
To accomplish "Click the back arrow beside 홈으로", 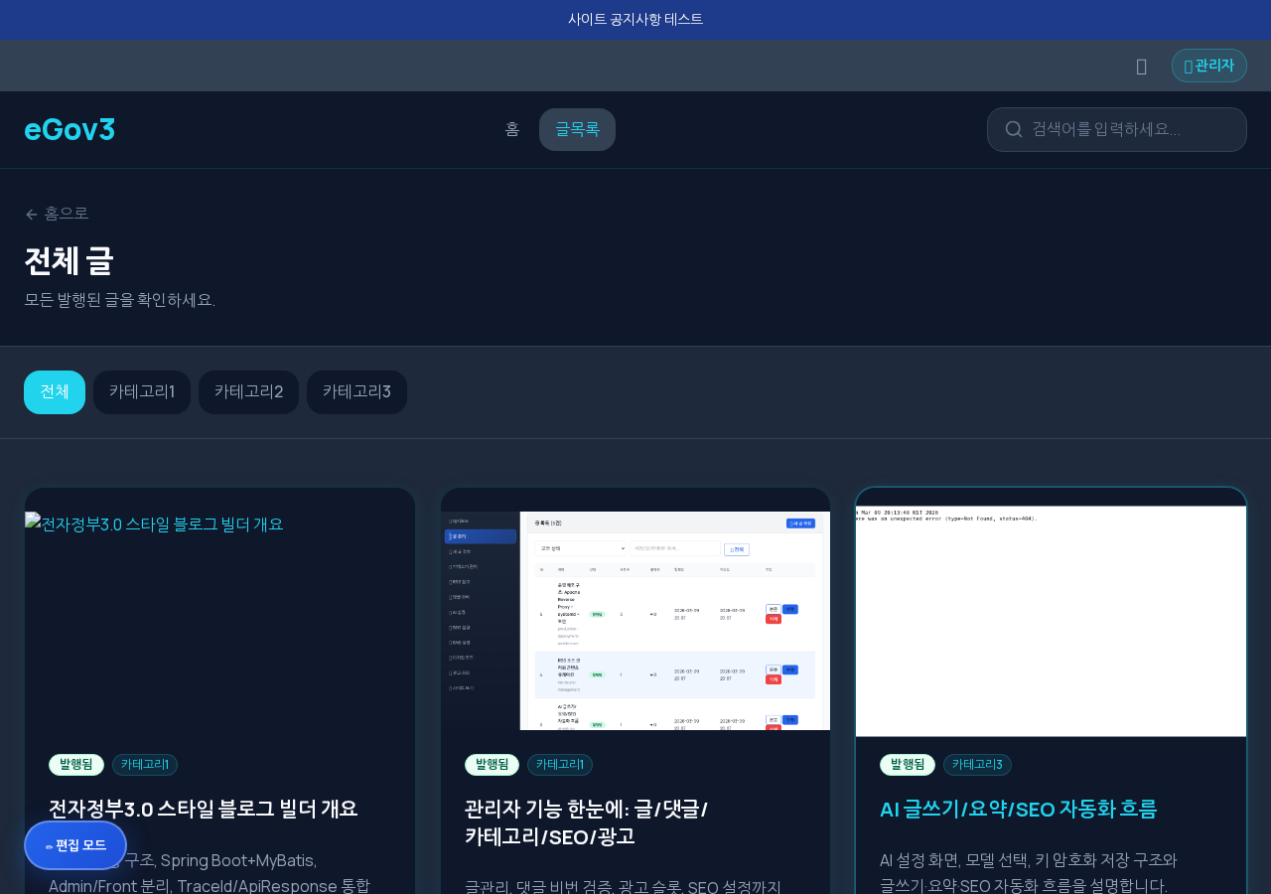I will (31, 214).
